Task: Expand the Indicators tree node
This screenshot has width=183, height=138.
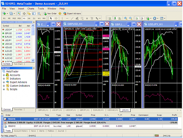Action: [4, 79]
